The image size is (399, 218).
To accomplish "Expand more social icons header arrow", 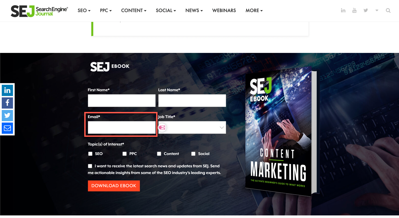I will tap(377, 11).
